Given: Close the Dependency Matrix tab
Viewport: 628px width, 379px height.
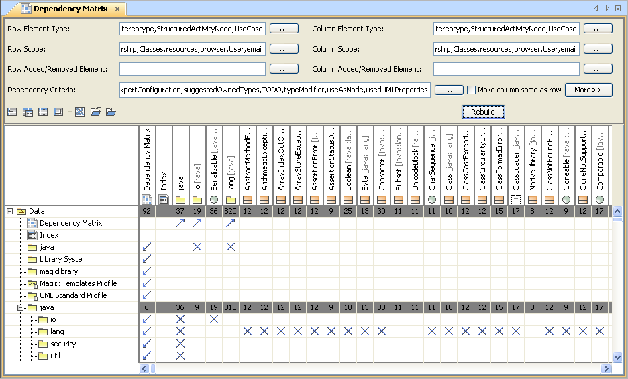Looking at the screenshot, I should point(117,9).
